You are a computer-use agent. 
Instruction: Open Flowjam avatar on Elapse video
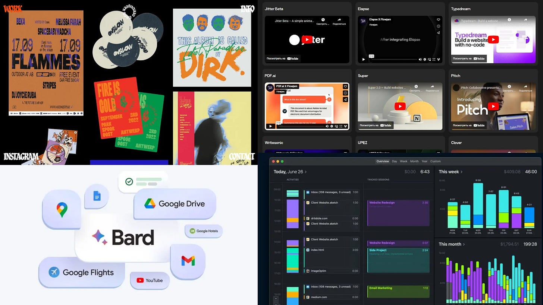tap(363, 21)
